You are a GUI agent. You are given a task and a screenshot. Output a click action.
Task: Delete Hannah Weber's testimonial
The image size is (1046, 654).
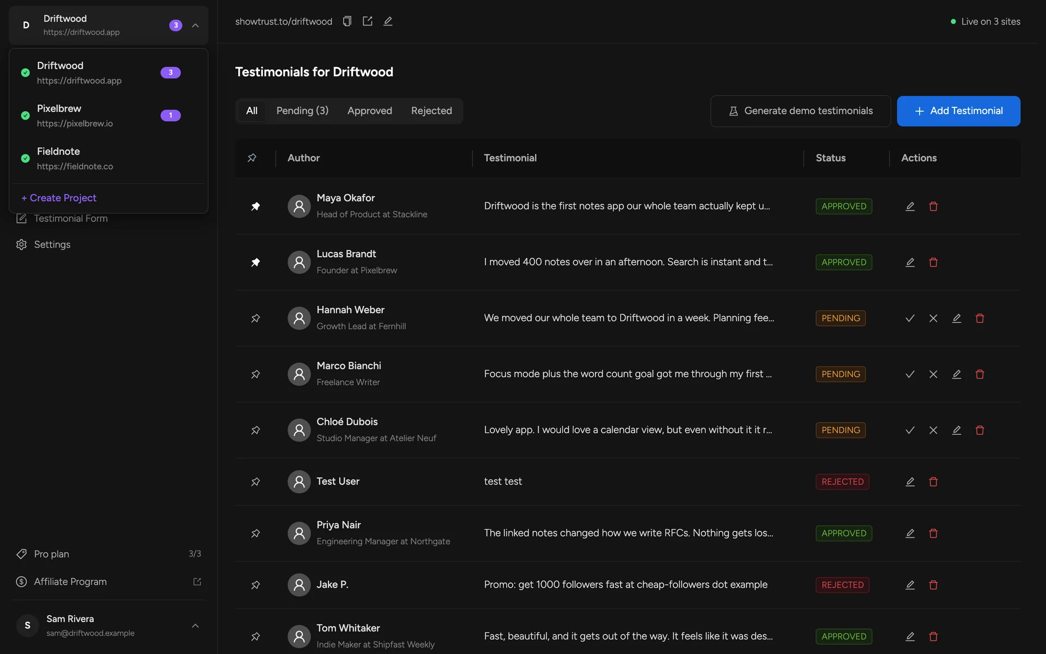pyautogui.click(x=980, y=318)
